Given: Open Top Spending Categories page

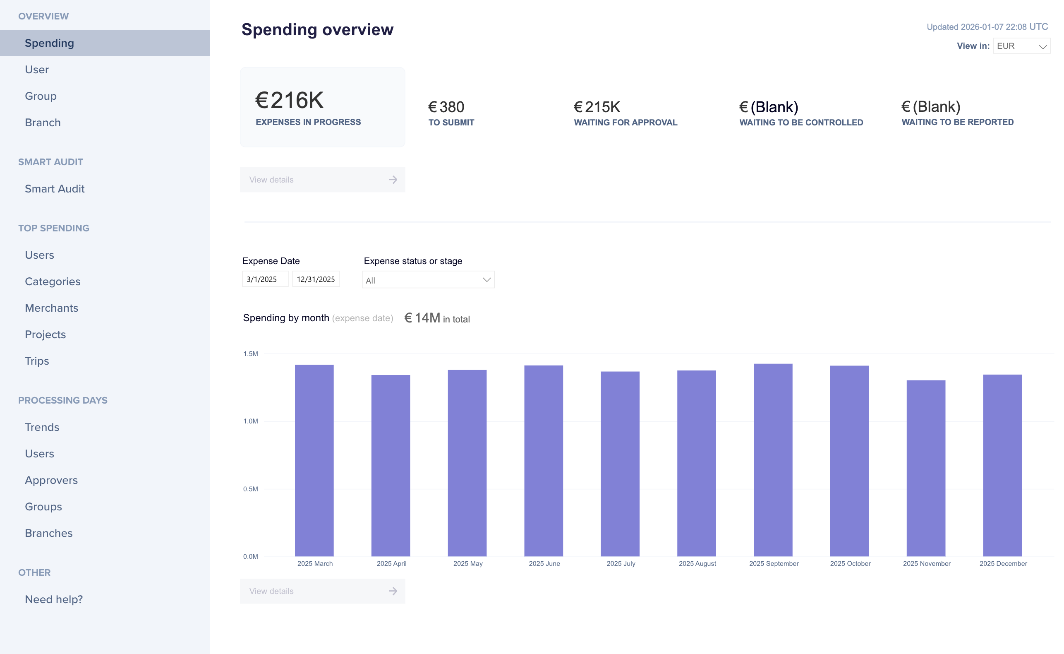Looking at the screenshot, I should (52, 281).
